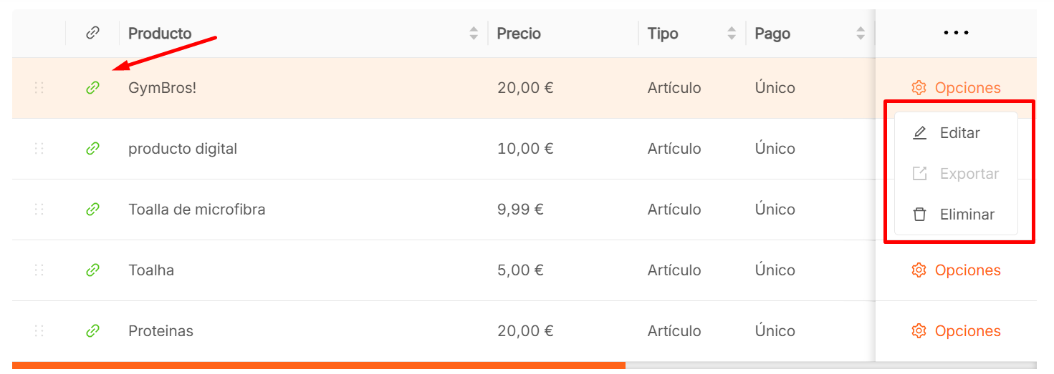1054x374 pixels.
Task: Click the three-dots column header button
Action: pos(956,33)
